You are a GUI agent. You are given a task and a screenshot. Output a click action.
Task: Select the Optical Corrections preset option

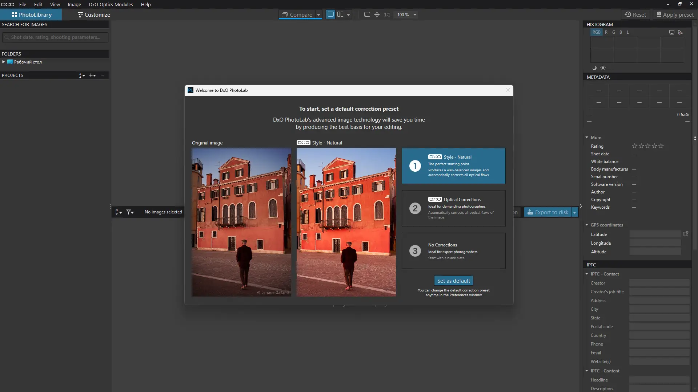click(453, 208)
